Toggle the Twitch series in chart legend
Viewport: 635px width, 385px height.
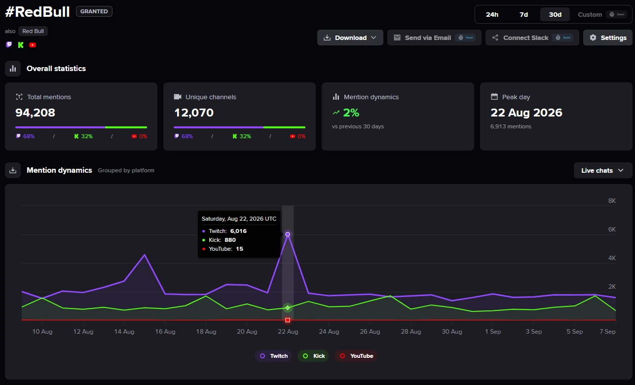tap(273, 356)
